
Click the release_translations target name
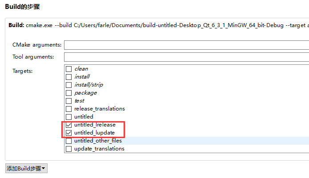[100, 109]
